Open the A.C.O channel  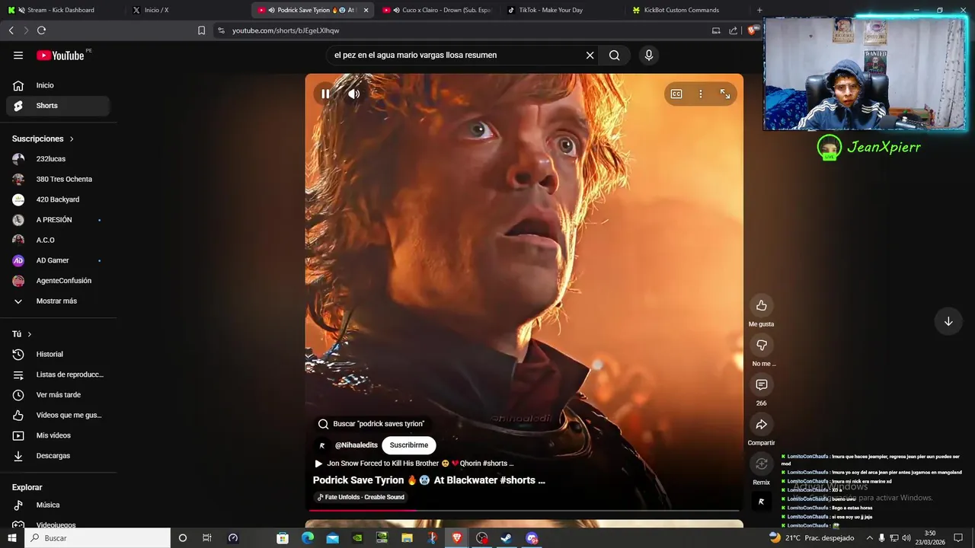tap(58, 240)
